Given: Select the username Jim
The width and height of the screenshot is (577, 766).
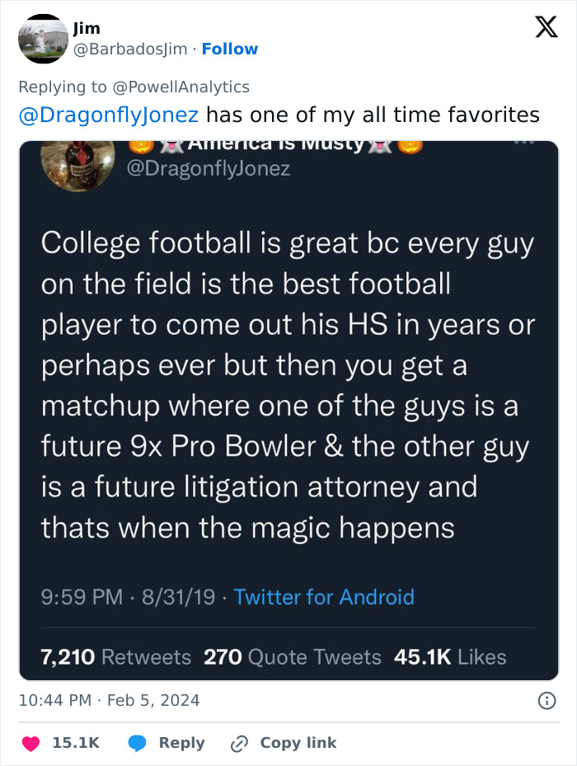Looking at the screenshot, I should pyautogui.click(x=87, y=27).
